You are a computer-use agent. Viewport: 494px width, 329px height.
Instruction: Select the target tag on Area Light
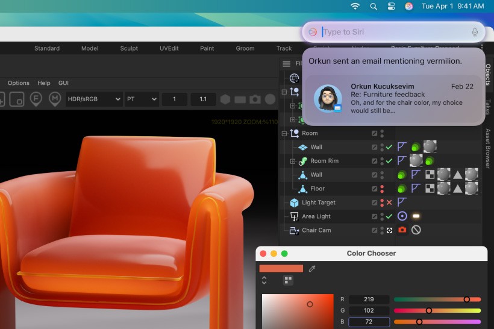click(402, 216)
